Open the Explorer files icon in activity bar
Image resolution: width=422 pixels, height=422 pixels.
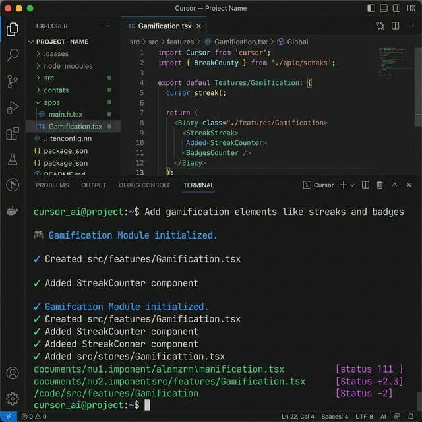coord(13,29)
